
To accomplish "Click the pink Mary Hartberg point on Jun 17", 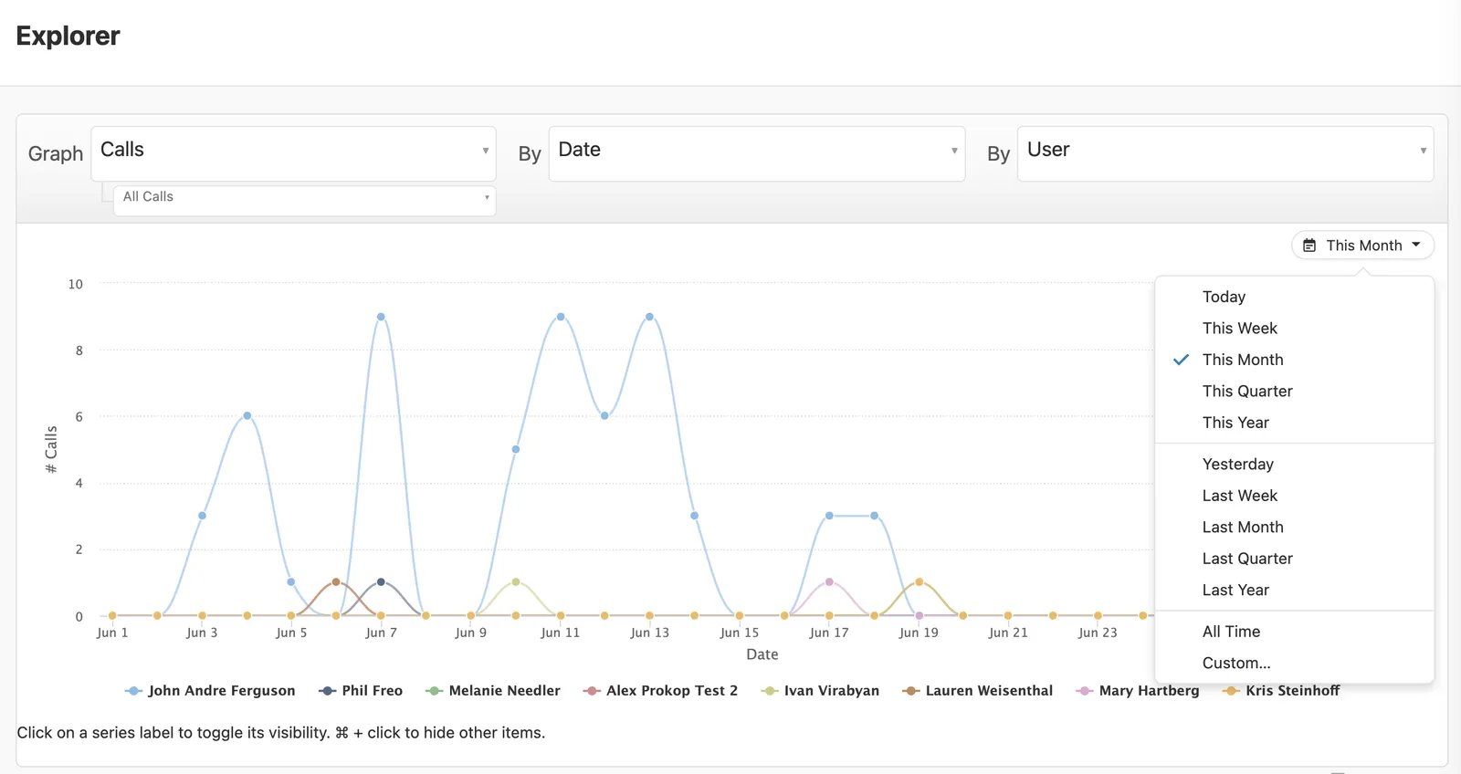I will (x=829, y=582).
